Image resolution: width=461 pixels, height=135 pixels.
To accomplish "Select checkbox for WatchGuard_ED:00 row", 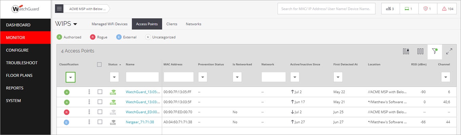I will pyautogui.click(x=100, y=112).
